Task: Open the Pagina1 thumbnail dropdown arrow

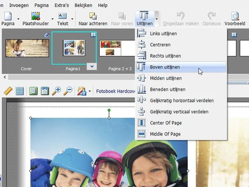Action: (x=91, y=67)
